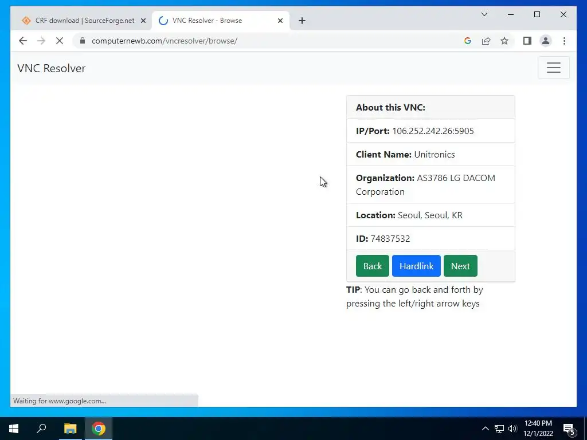This screenshot has width=587, height=440.
Task: Click the Chrome taskbar icon
Action: (99, 429)
